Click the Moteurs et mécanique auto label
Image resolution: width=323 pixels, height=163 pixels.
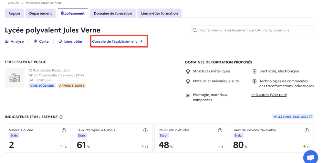click(216, 81)
